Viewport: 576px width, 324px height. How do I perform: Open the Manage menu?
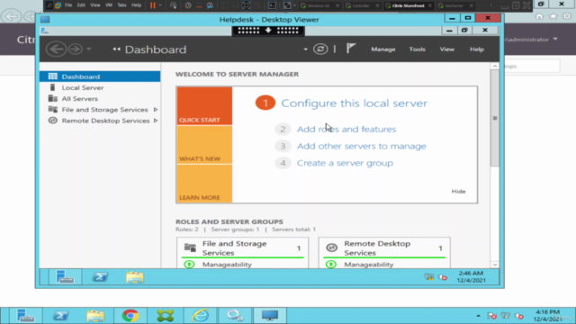(x=383, y=49)
